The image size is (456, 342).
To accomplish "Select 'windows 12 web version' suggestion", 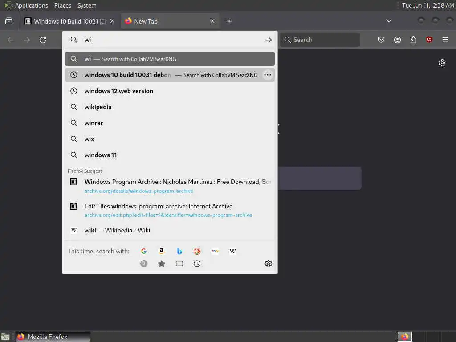I will [170, 91].
